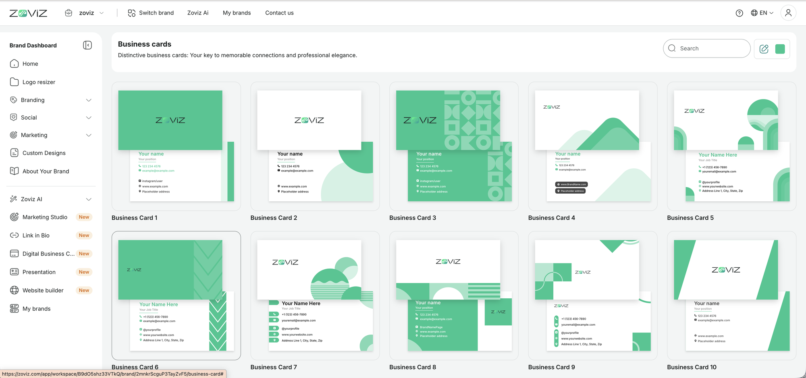This screenshot has height=378, width=806.
Task: Click the Zoviz AI wand icon
Action: coord(13,199)
